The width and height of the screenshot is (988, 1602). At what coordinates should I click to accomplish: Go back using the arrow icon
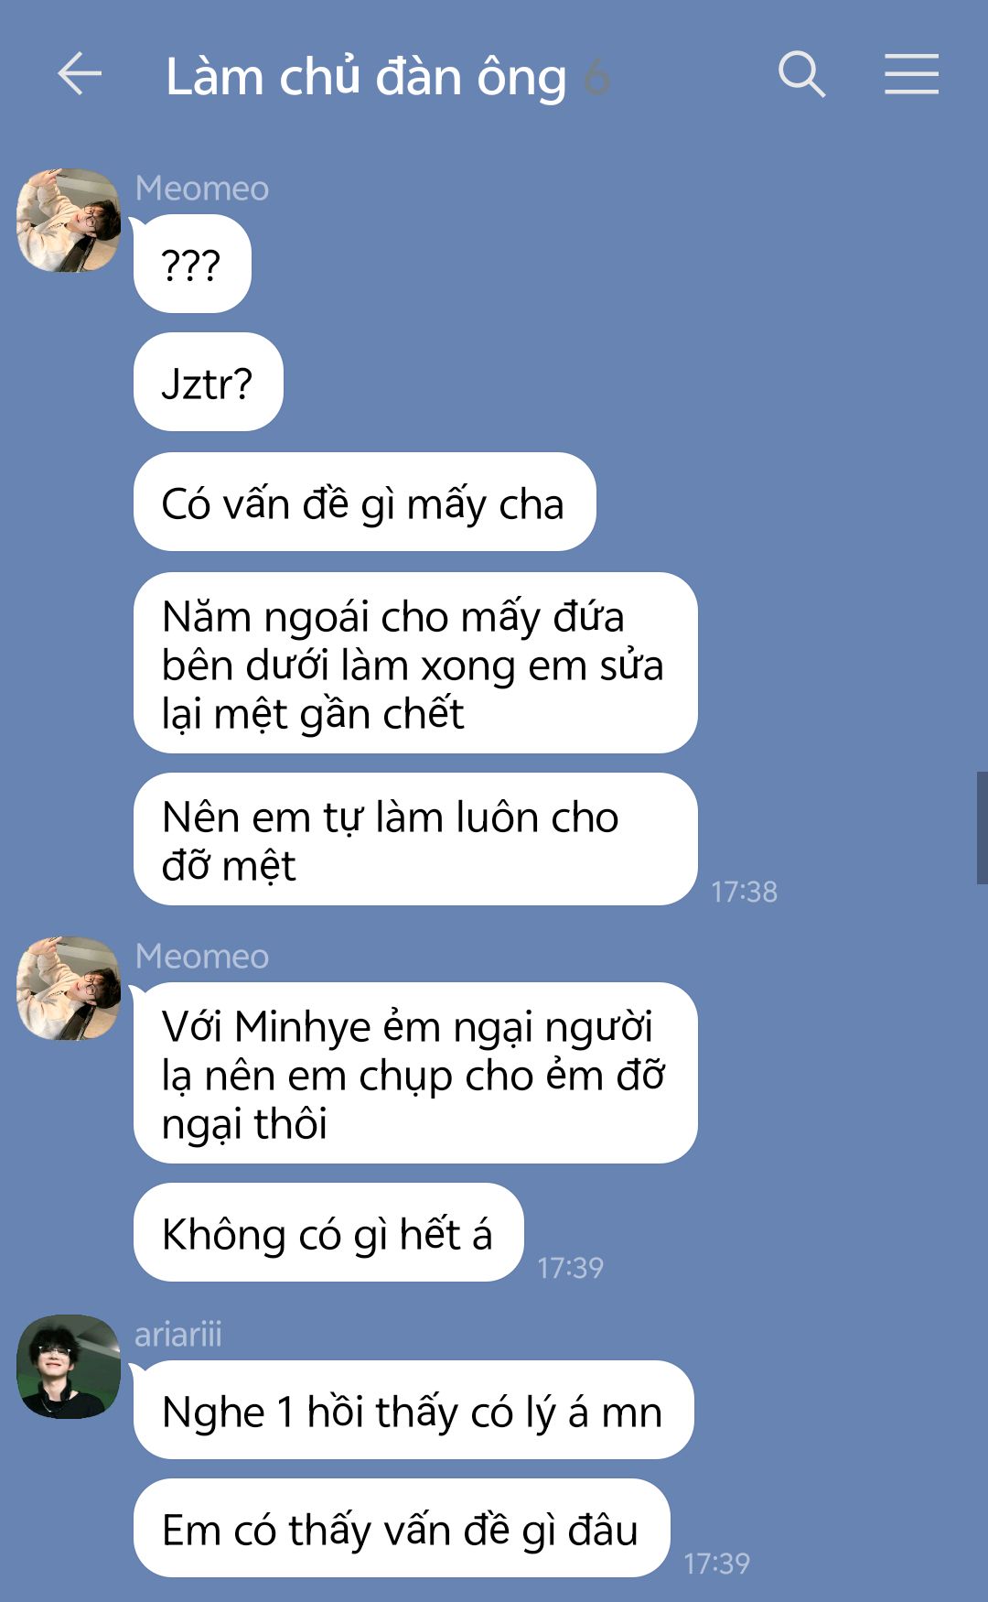pyautogui.click(x=79, y=74)
